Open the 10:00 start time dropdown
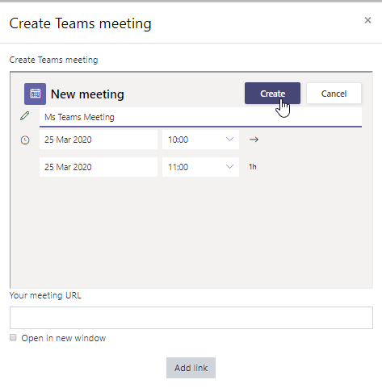The width and height of the screenshot is (382, 388). click(x=200, y=140)
